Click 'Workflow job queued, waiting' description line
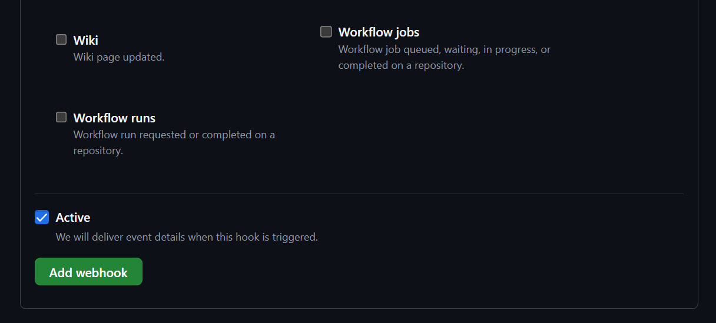 [x=409, y=49]
